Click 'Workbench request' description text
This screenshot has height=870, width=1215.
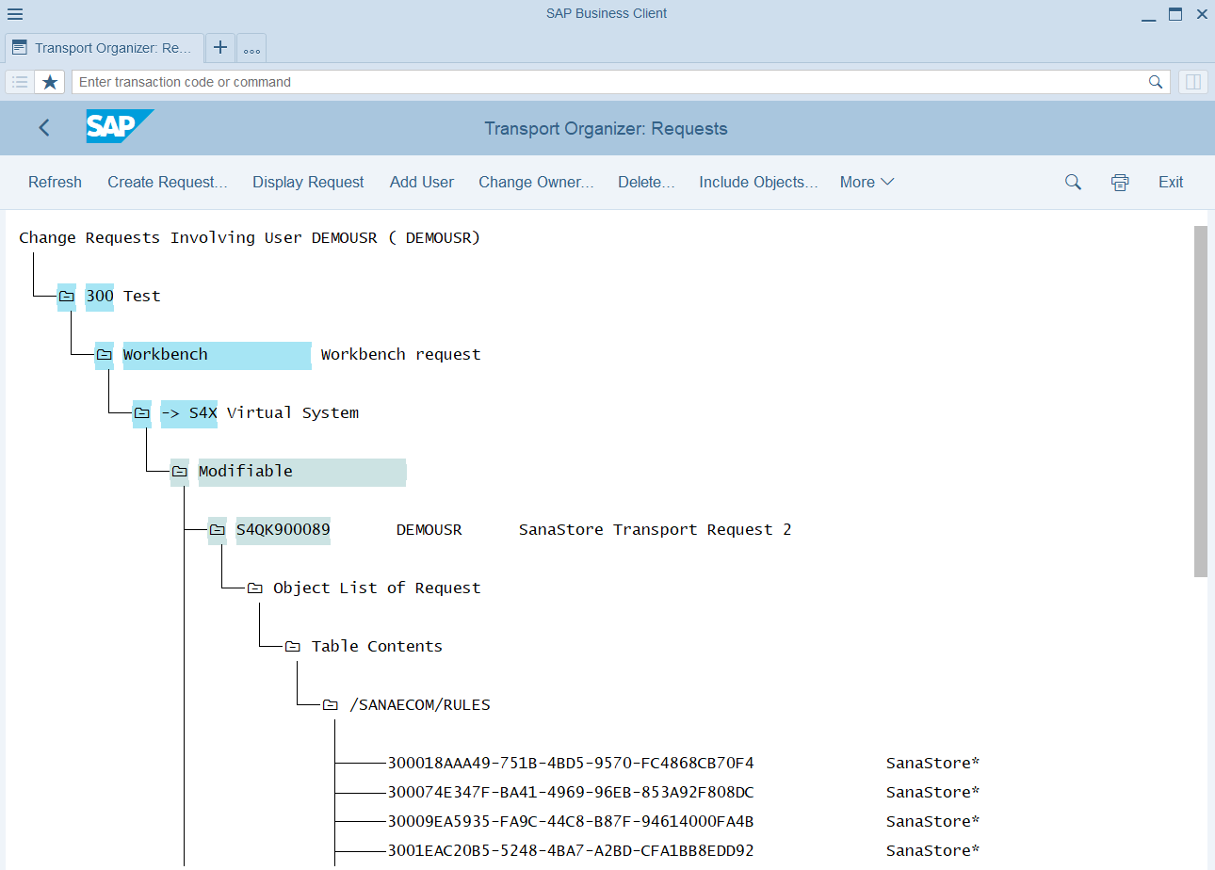pos(401,355)
